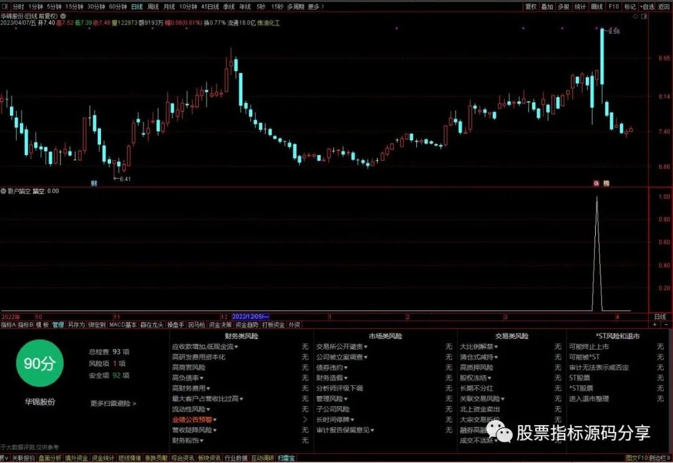The image size is (673, 463).
Task: Open the 画线 drawing tool
Action: tap(597, 6)
